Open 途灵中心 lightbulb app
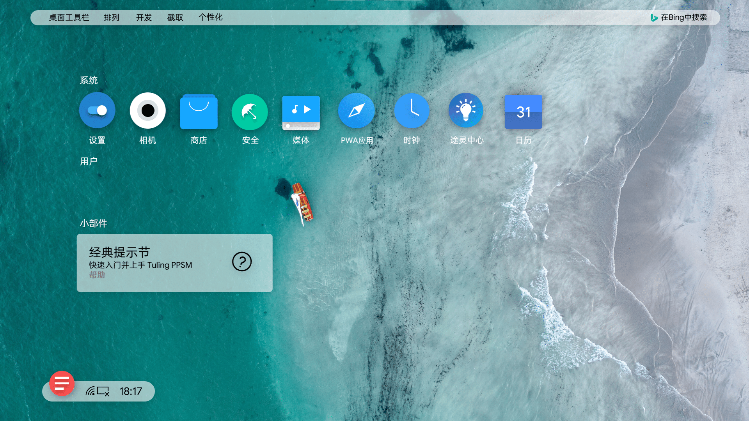This screenshot has height=421, width=749. coord(466,110)
